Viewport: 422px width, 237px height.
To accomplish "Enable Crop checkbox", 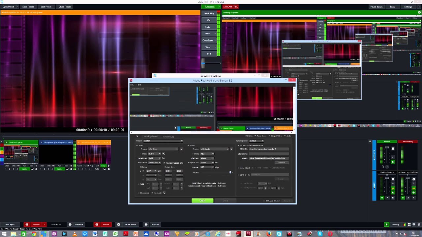I will click(x=138, y=184).
